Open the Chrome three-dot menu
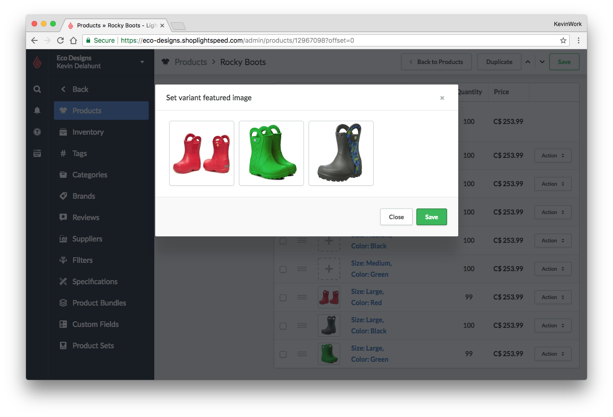Viewport: 613px width, 417px height. [x=579, y=40]
